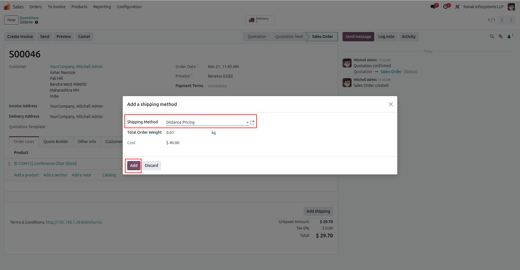Go to next record arrow

[511, 20]
